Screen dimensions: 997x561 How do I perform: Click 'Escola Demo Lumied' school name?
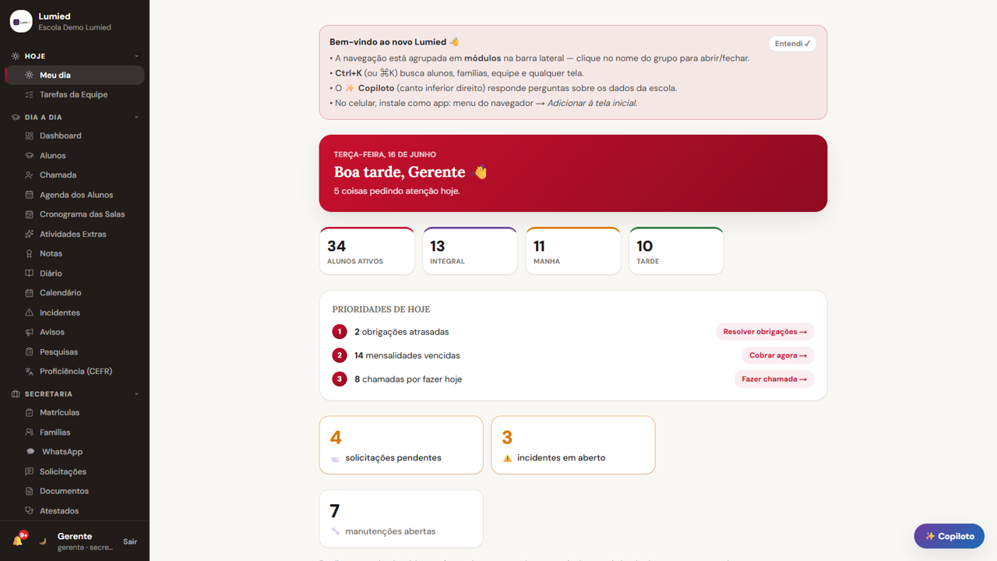pyautogui.click(x=75, y=27)
